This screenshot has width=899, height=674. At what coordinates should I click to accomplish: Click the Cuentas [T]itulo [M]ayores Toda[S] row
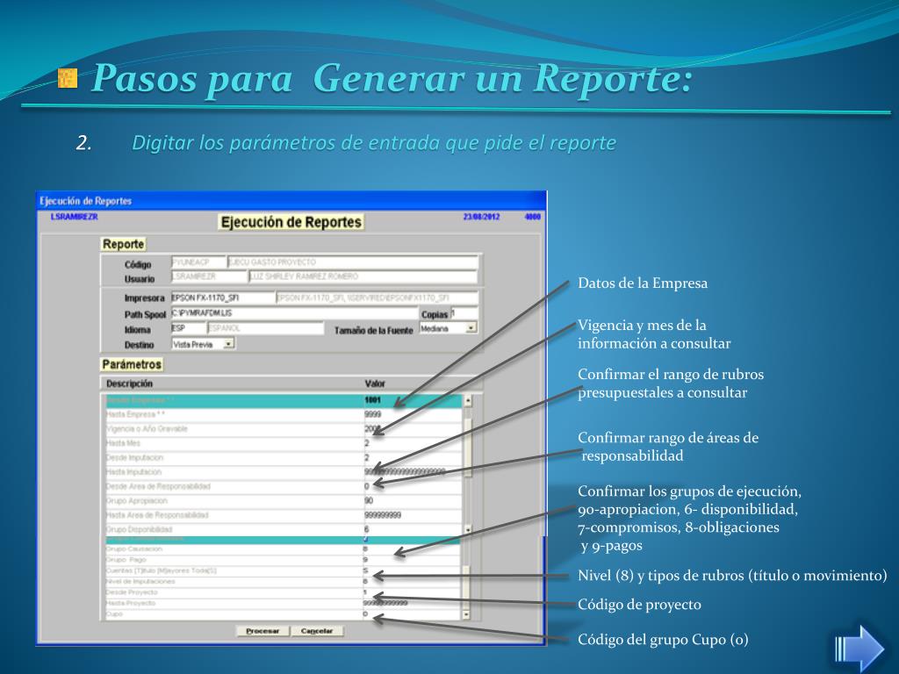pos(284,570)
